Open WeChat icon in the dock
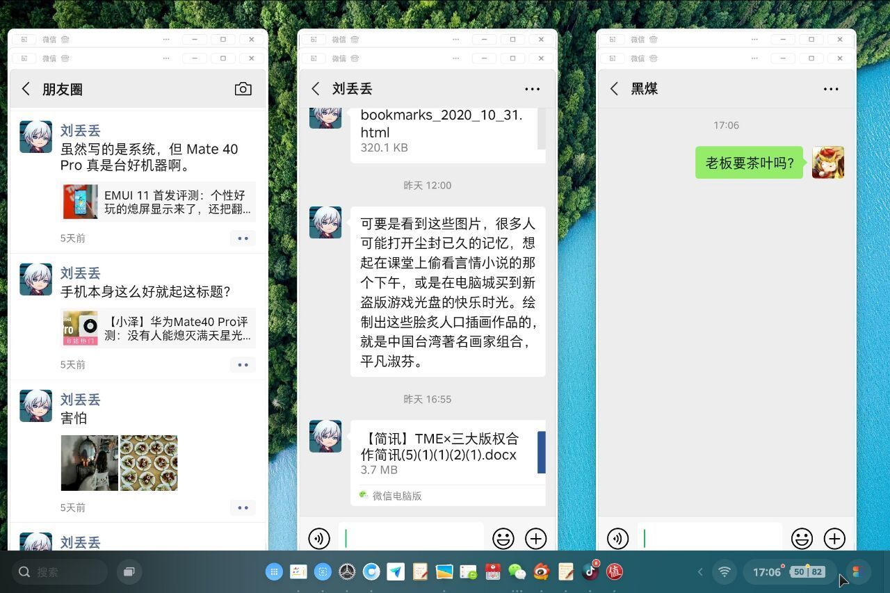 517,571
